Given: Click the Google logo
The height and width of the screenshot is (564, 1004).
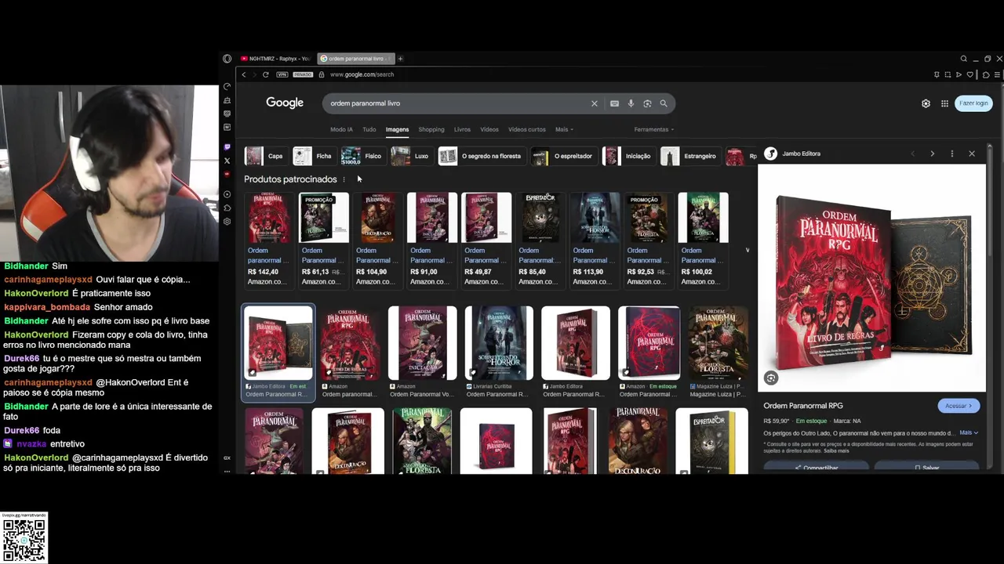Looking at the screenshot, I should point(285,103).
